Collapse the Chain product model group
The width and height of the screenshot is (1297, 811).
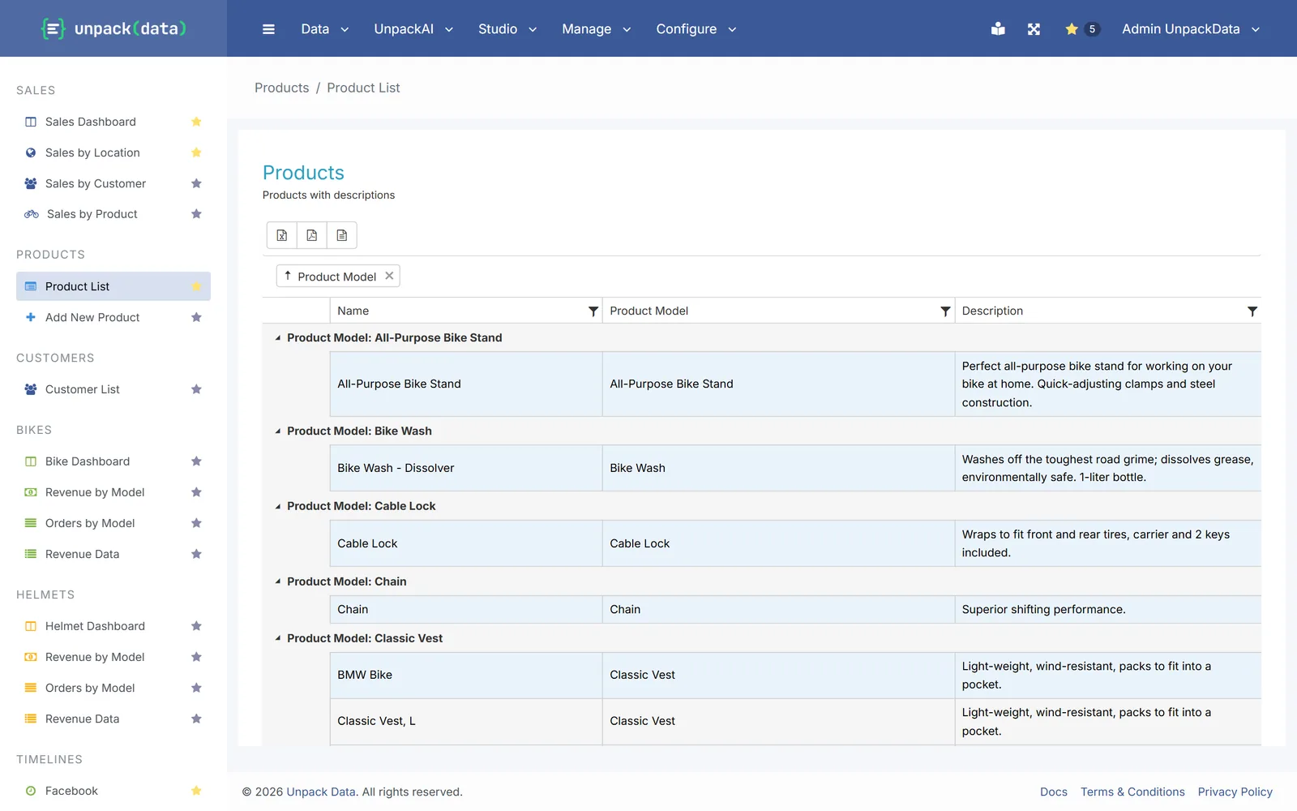click(277, 581)
